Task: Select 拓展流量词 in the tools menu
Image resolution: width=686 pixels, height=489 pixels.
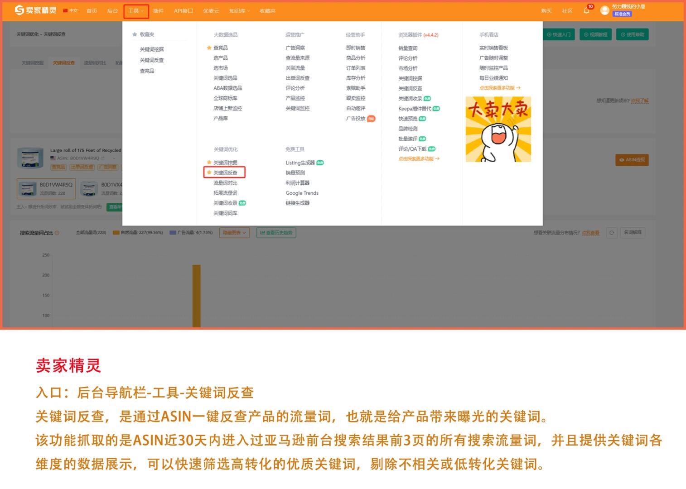Action: 225,193
